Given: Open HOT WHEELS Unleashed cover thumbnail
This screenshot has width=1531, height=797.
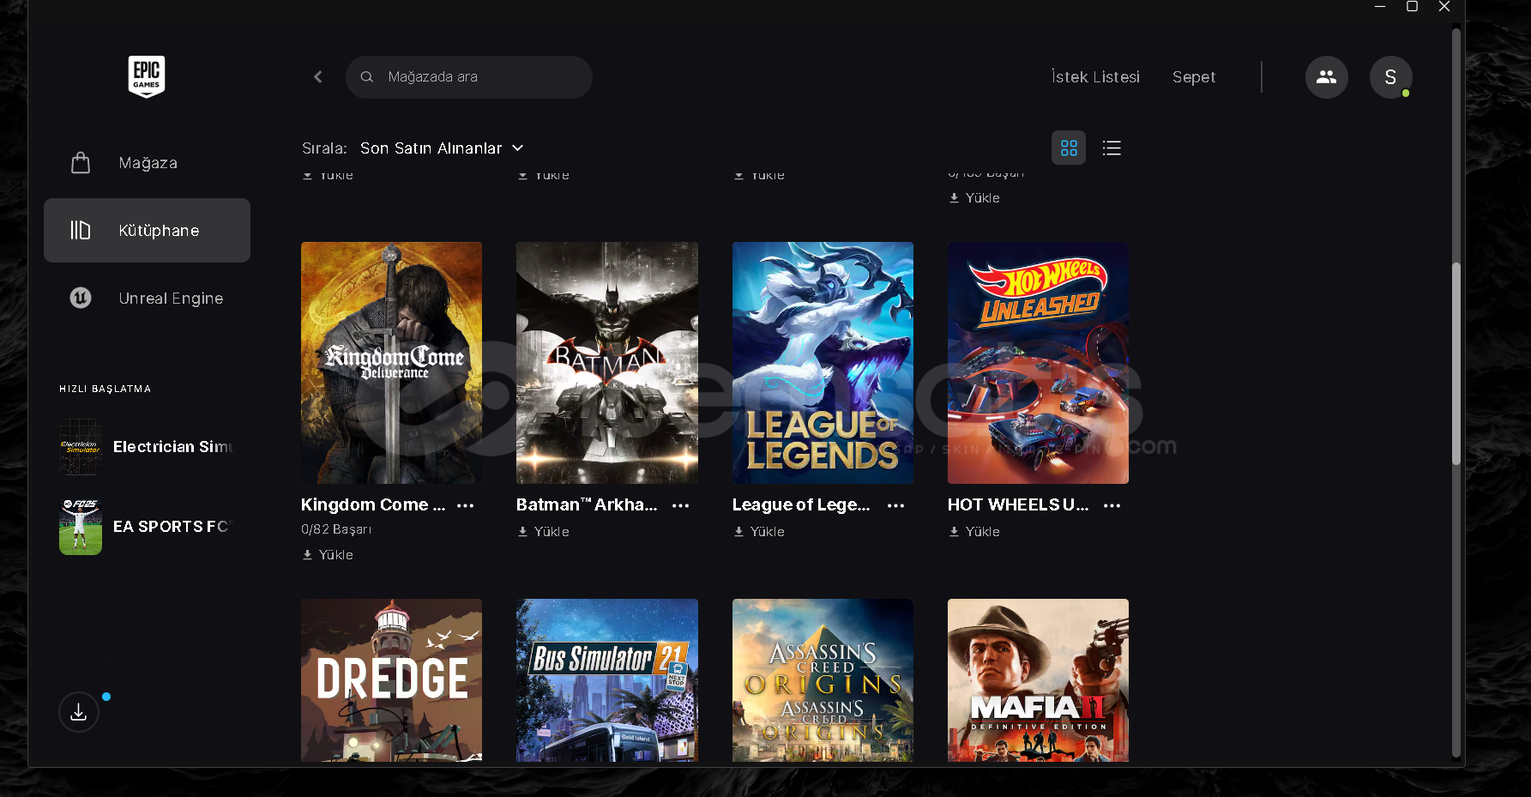Looking at the screenshot, I should [1038, 363].
